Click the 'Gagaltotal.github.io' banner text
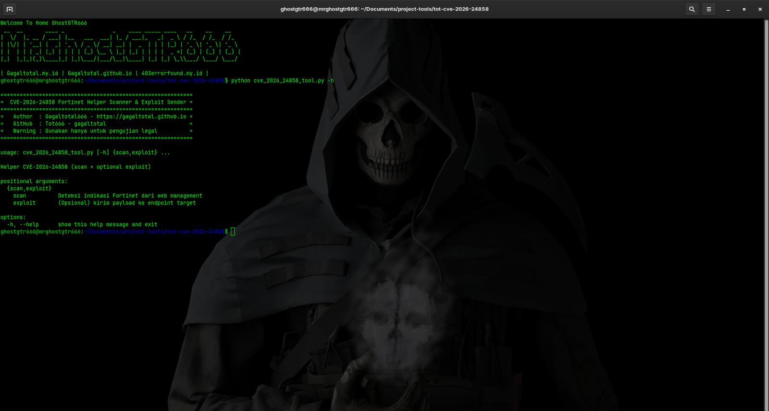 point(99,73)
